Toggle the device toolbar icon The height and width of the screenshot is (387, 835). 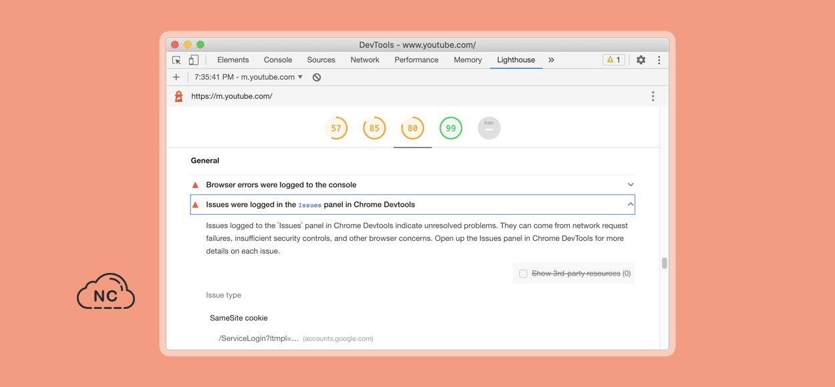coord(193,60)
